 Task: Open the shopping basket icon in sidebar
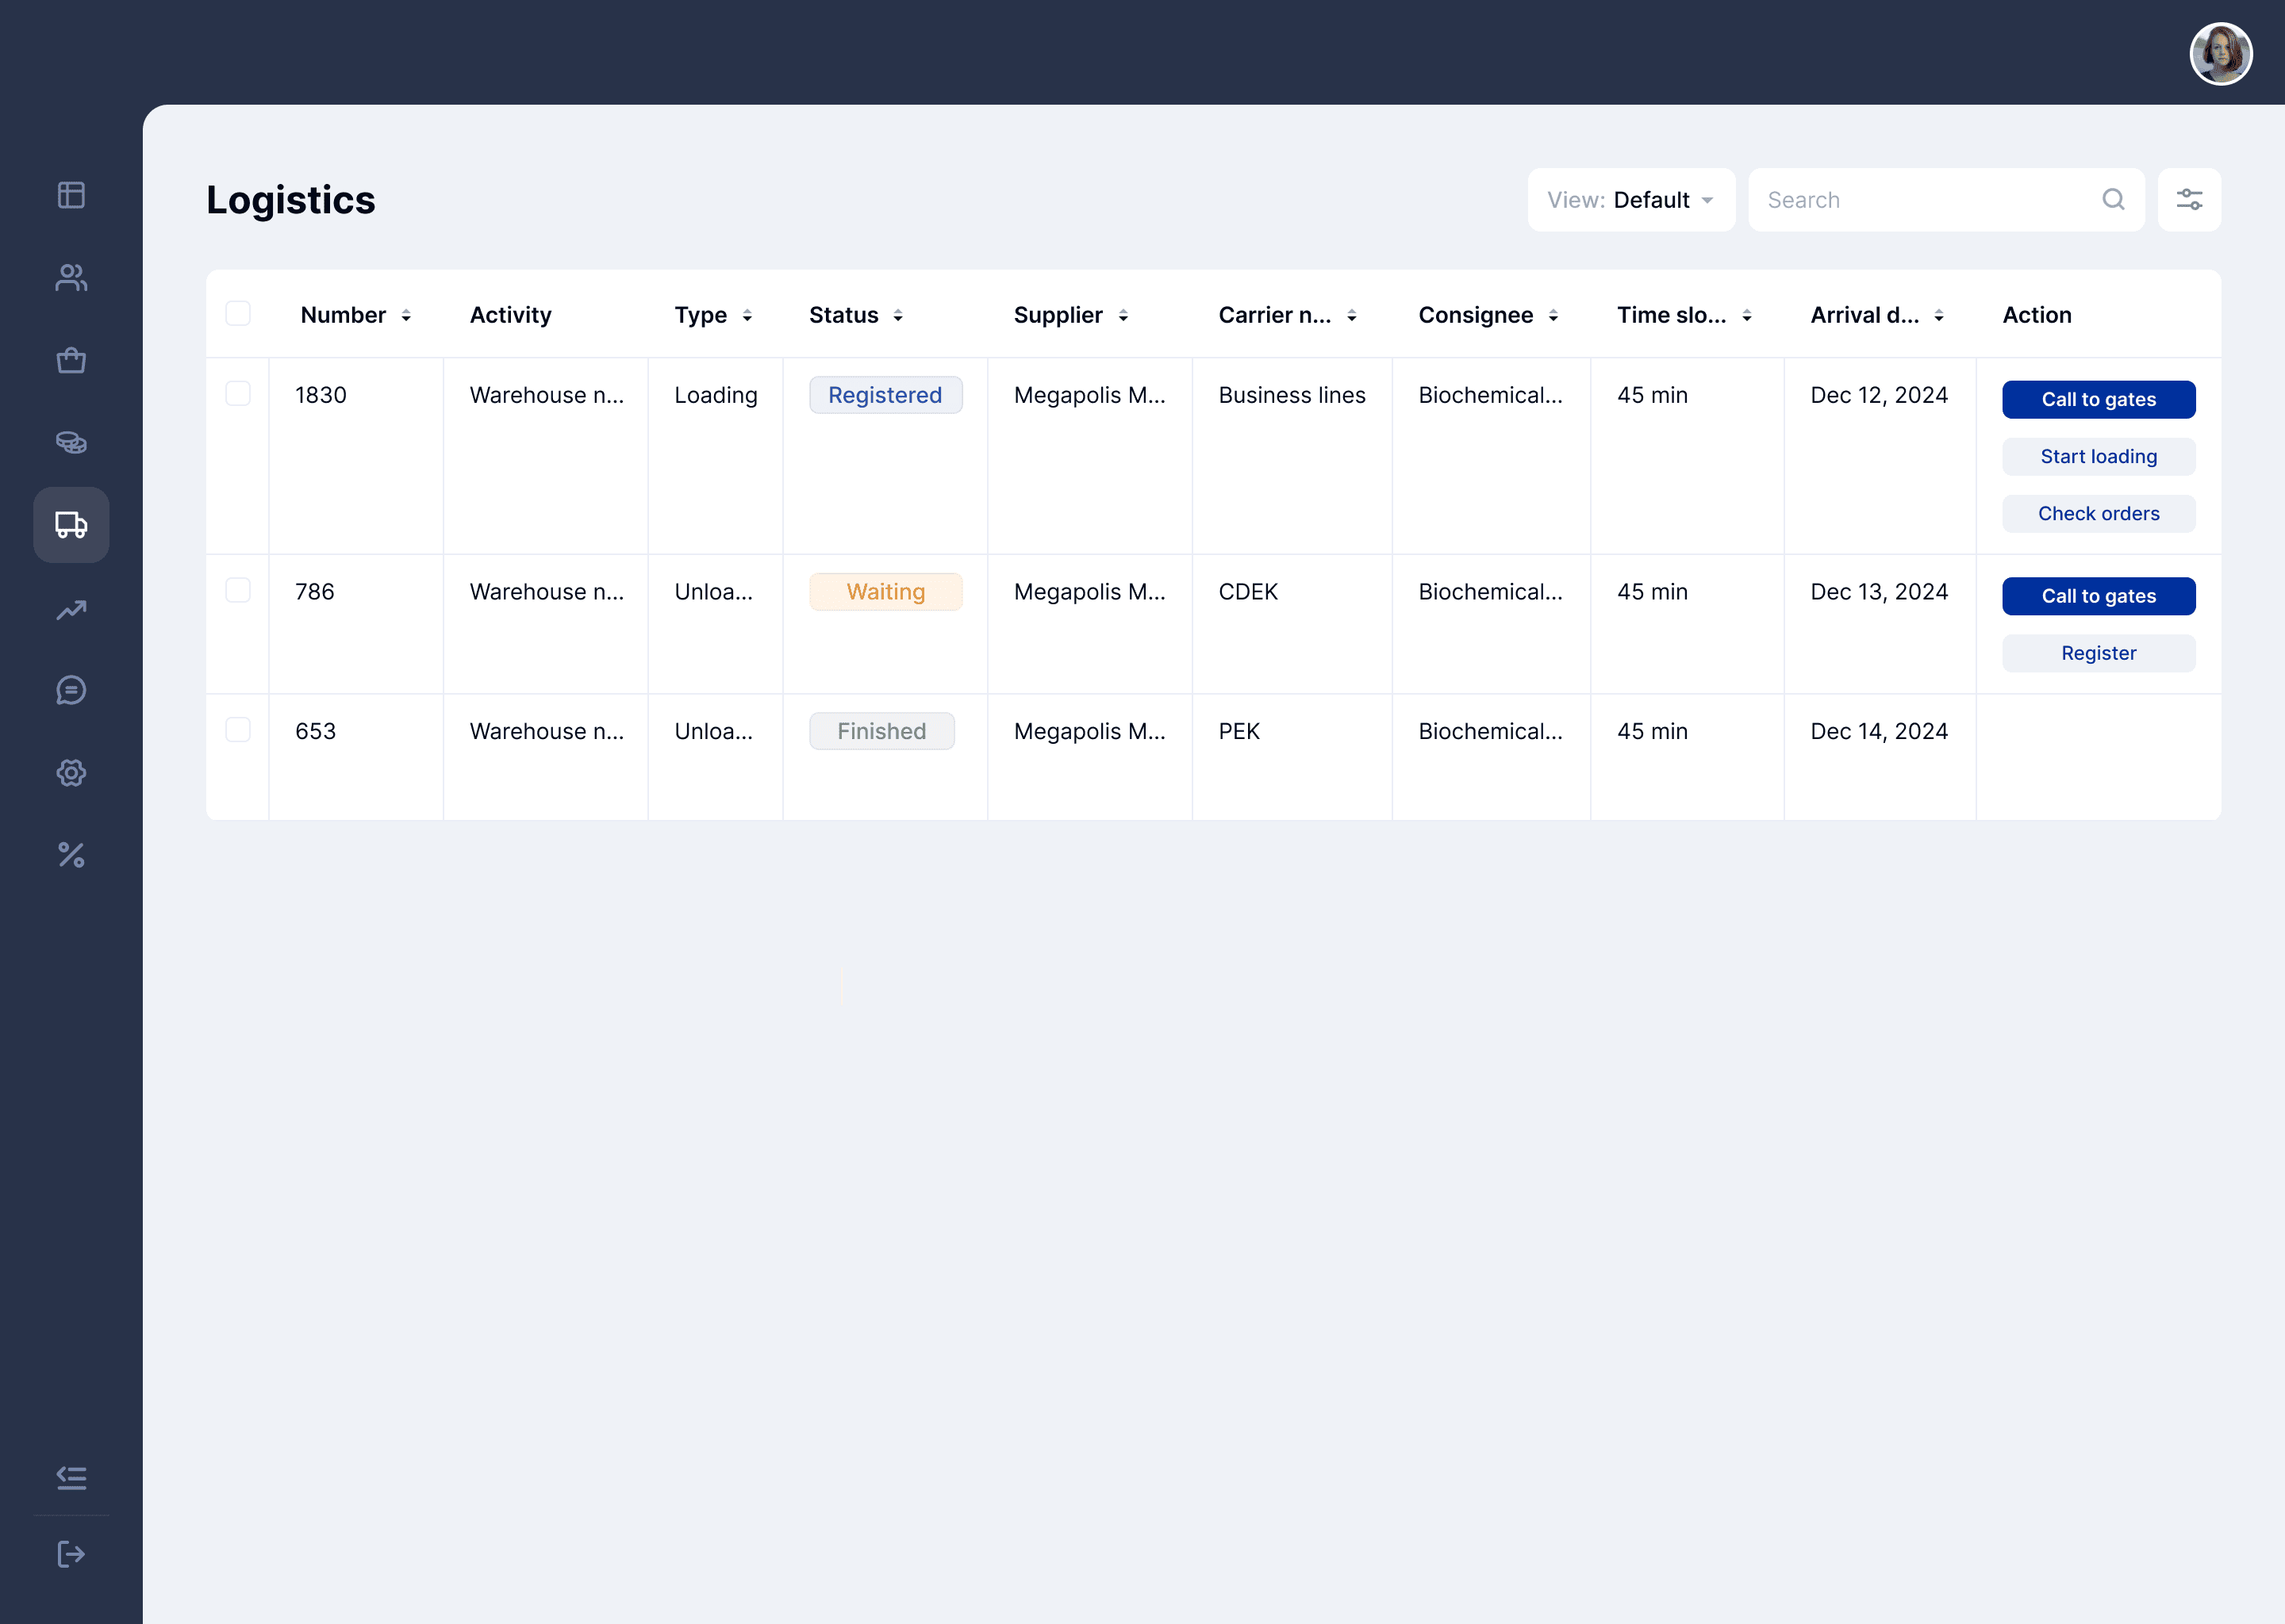pyautogui.click(x=71, y=360)
